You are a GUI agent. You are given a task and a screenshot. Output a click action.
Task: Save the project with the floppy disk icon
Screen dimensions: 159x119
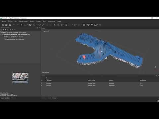click(x=10, y=25)
